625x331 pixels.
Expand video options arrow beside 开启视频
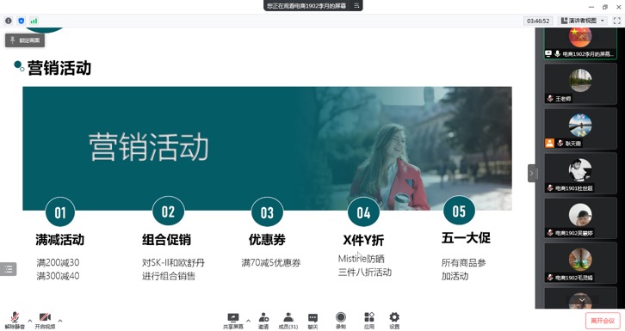pos(60,321)
